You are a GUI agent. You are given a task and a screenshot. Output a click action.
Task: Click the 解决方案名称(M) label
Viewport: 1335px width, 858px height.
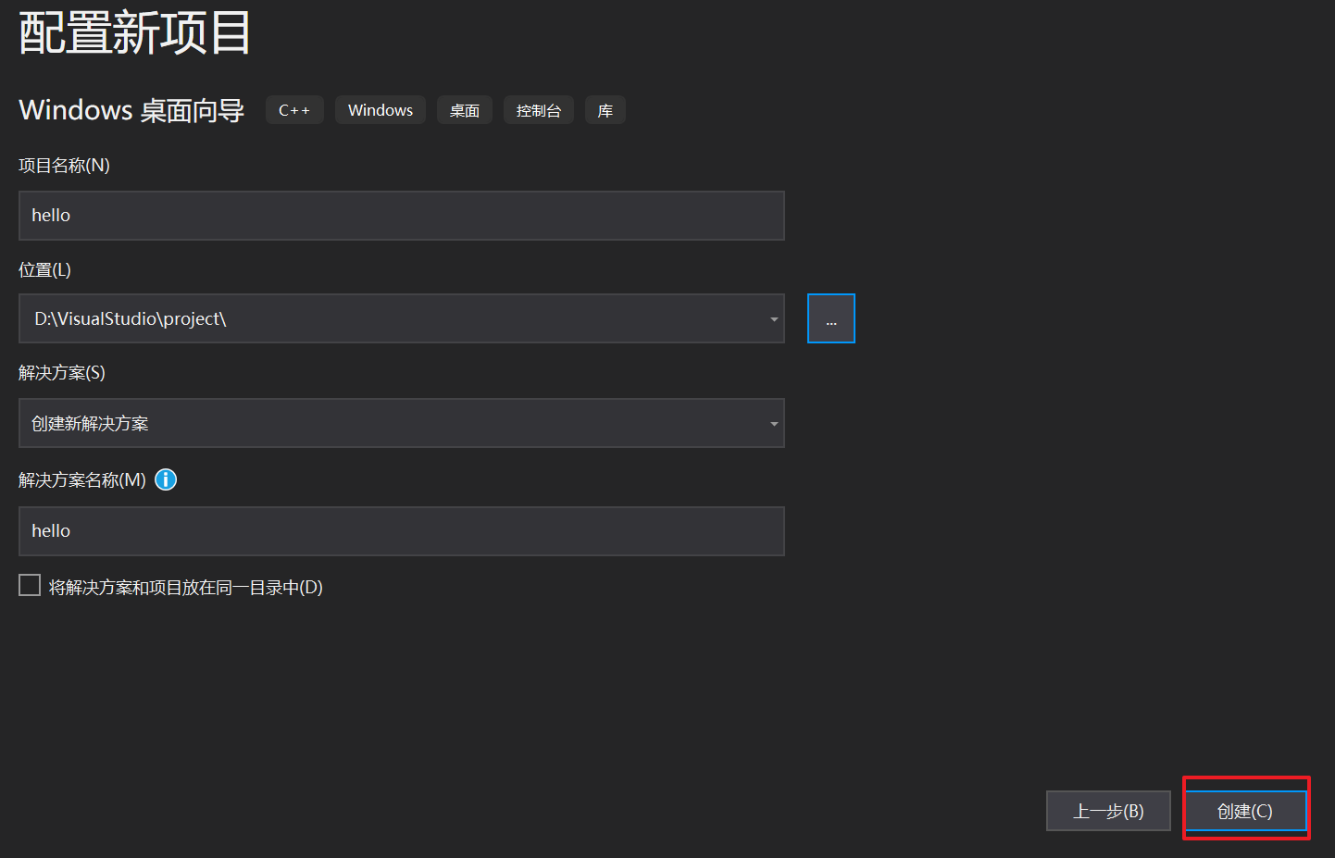82,479
